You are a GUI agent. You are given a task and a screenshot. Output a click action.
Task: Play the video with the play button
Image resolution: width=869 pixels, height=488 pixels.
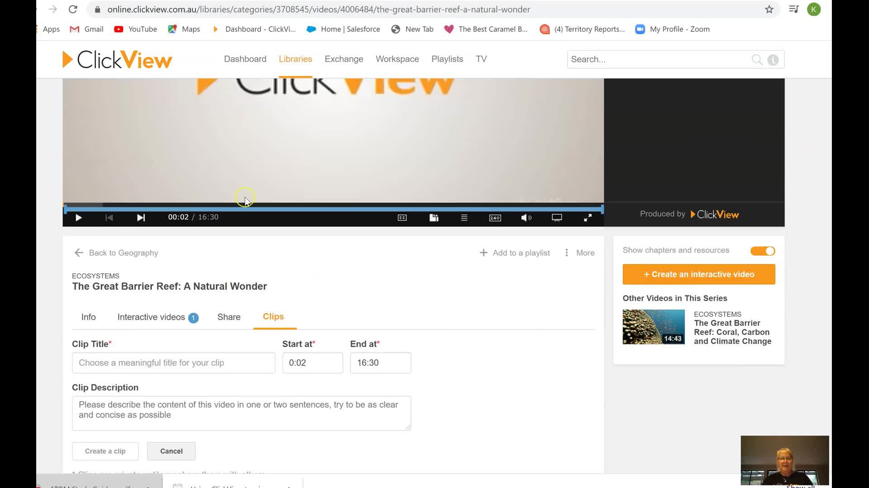pyautogui.click(x=78, y=218)
